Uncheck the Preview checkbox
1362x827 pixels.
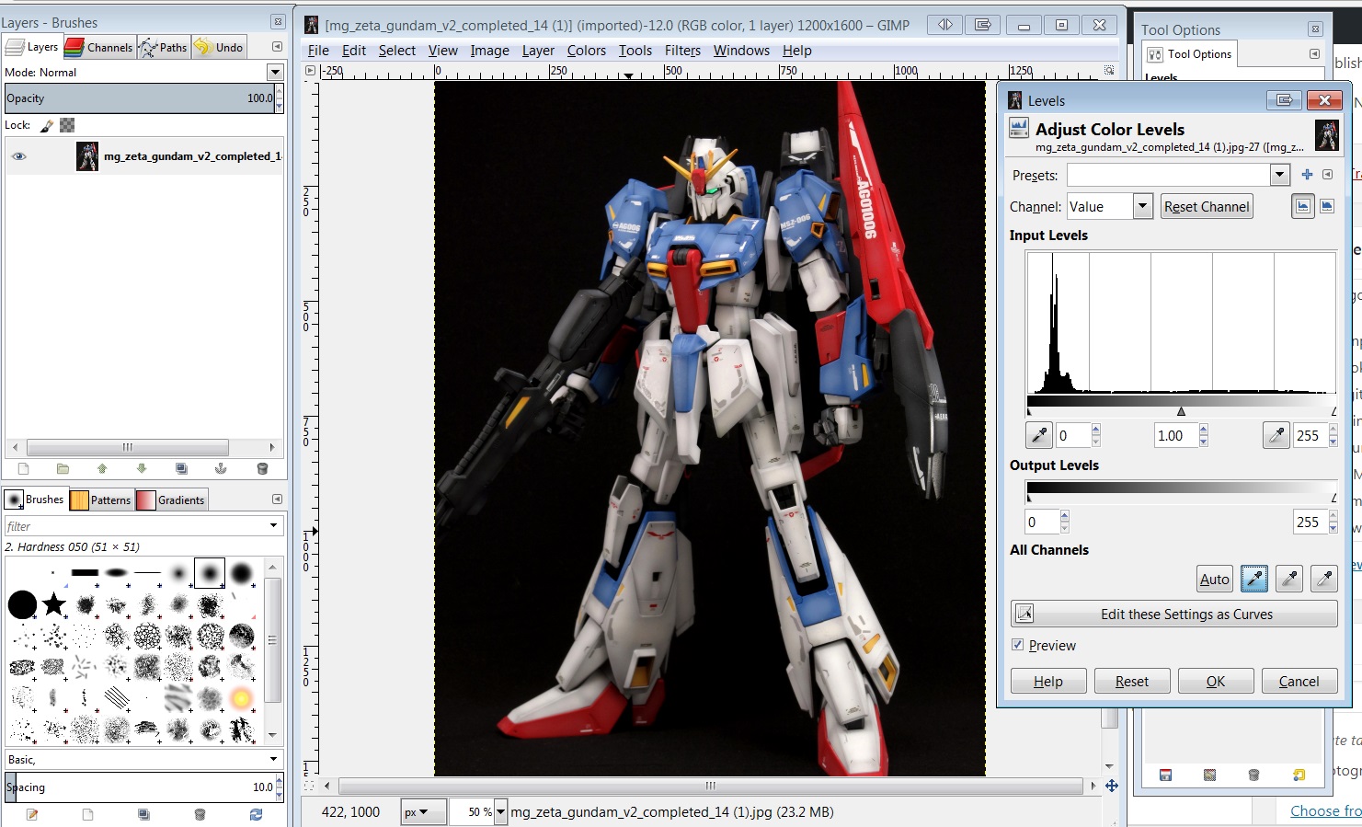(1017, 645)
